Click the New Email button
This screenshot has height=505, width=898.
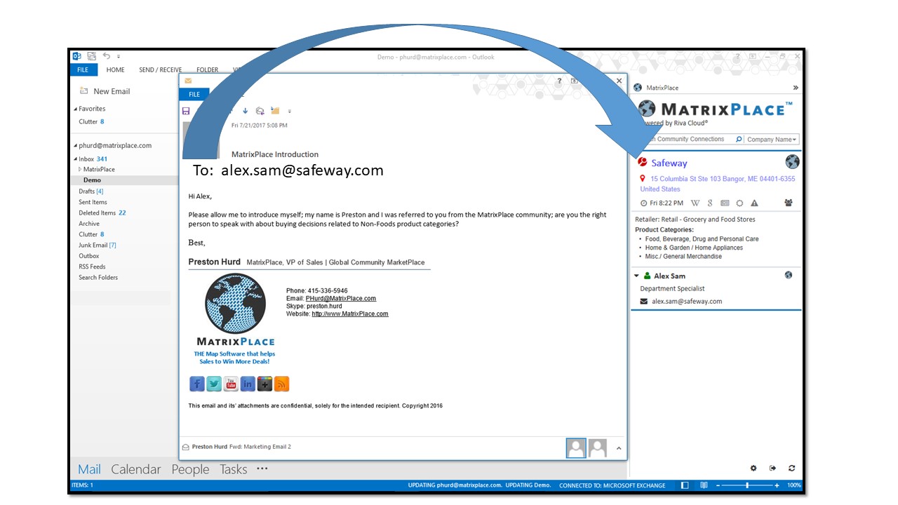point(105,91)
